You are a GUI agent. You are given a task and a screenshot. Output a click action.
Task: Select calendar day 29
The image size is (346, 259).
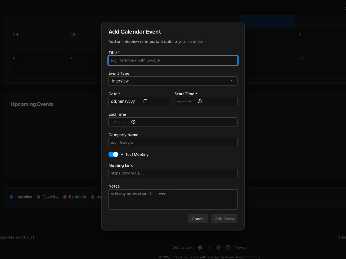tap(16, 35)
